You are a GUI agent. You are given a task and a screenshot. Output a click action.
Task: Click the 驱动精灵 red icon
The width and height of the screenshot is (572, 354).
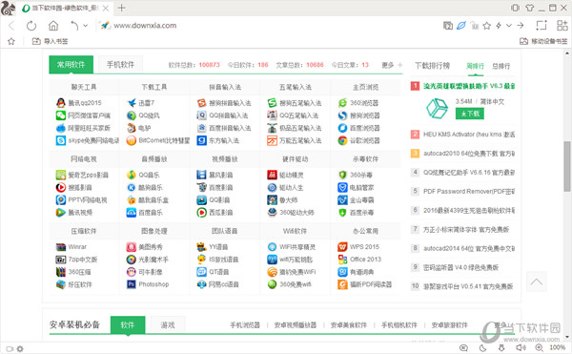[x=272, y=175]
